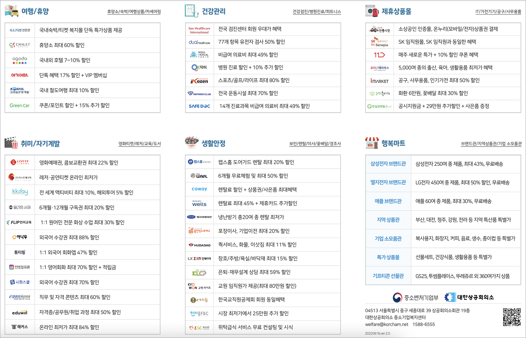Open 애플 브랜드관

coord(388,201)
